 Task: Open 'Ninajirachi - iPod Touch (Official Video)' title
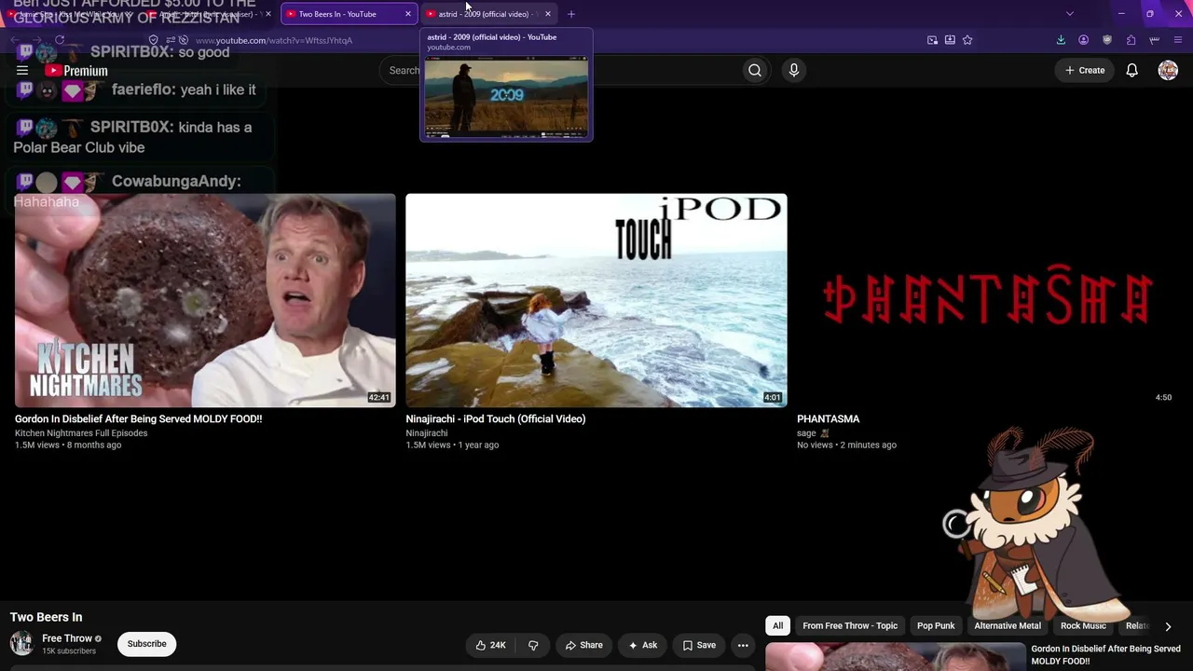496,419
